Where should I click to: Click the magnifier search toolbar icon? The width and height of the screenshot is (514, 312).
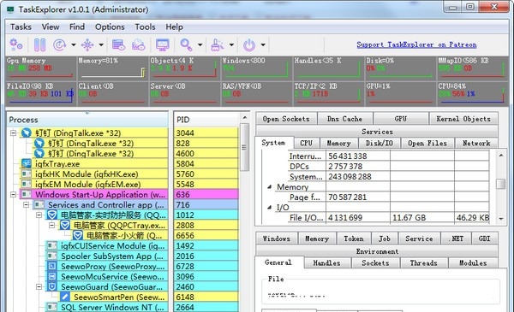point(186,44)
